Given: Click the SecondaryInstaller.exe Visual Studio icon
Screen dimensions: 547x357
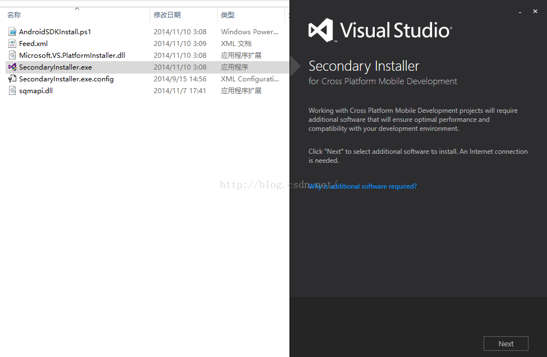Looking at the screenshot, I should coord(12,67).
